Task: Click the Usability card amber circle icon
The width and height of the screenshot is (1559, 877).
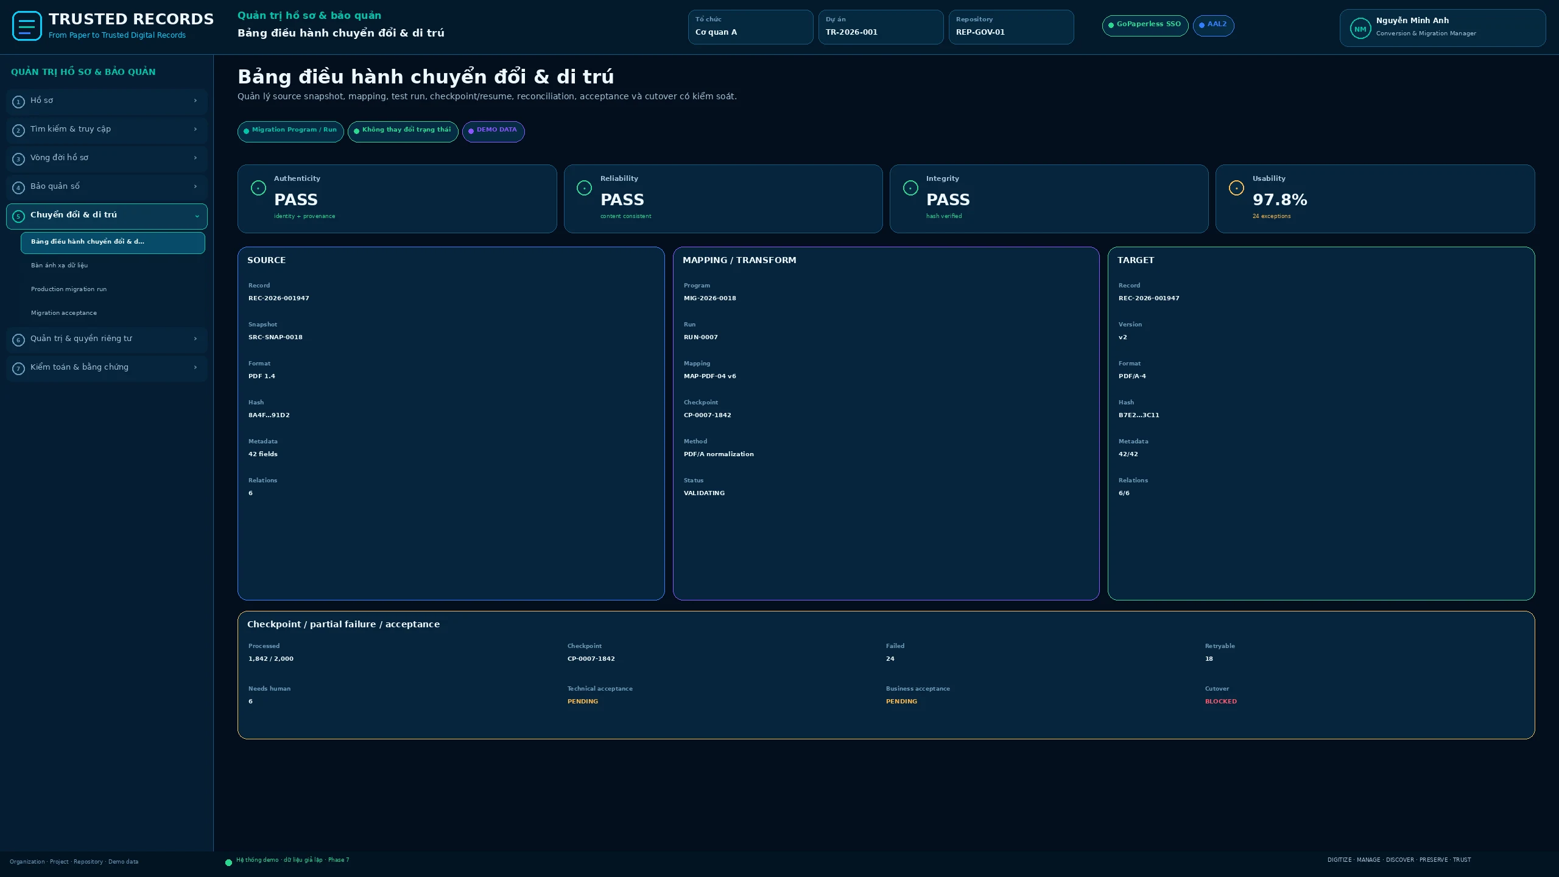Action: point(1236,188)
